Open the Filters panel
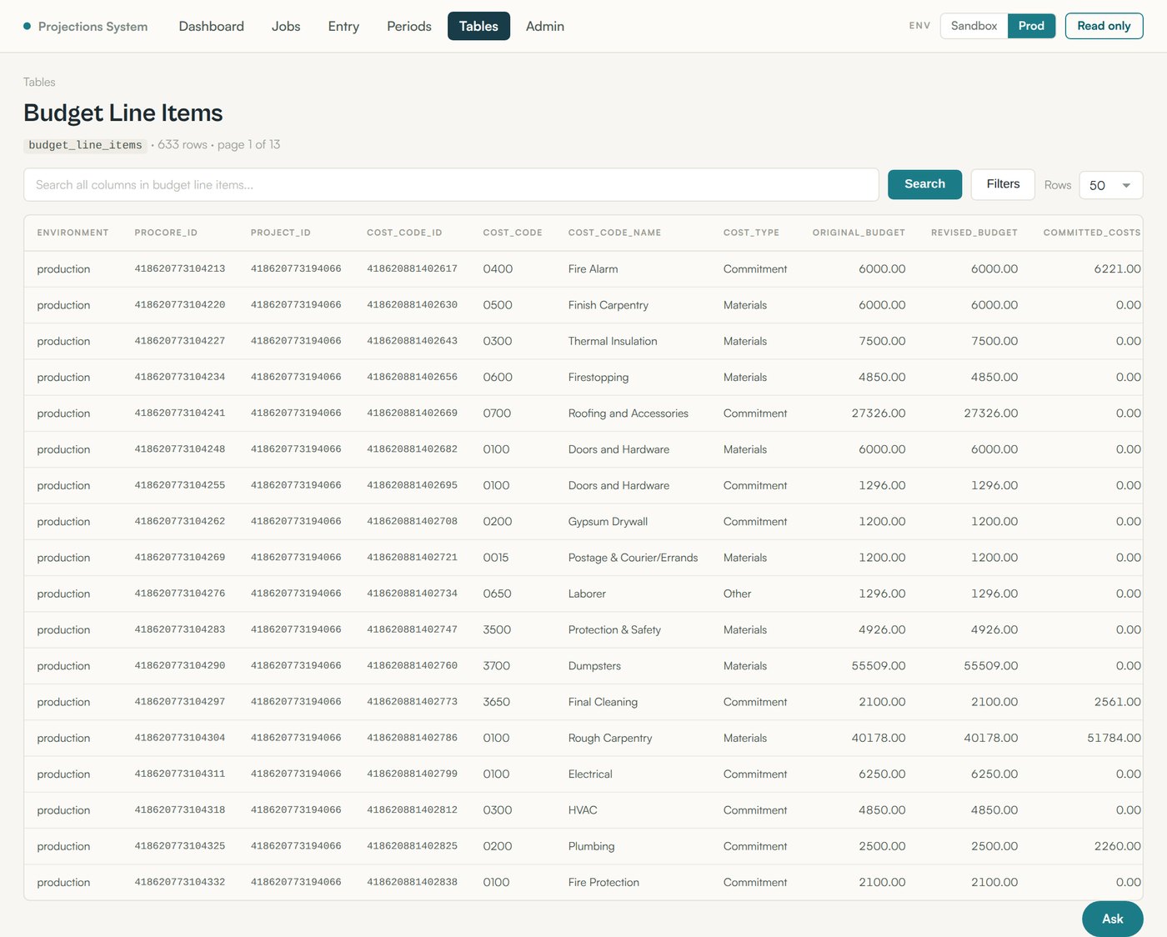The width and height of the screenshot is (1167, 937). click(x=1003, y=184)
